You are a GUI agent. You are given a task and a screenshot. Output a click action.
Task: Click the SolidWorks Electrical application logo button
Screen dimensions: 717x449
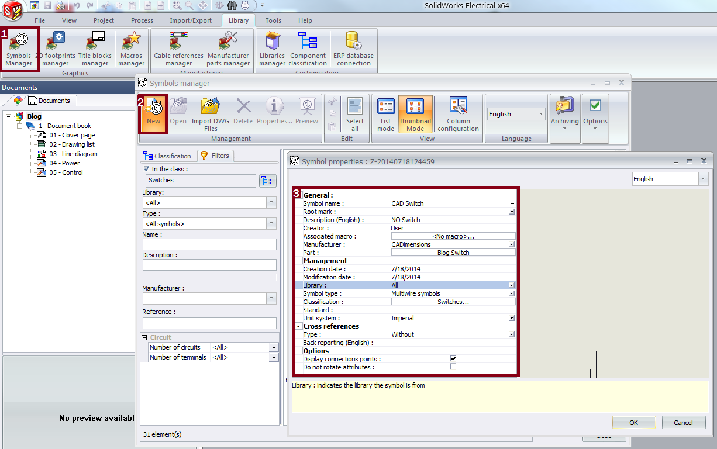(x=11, y=9)
